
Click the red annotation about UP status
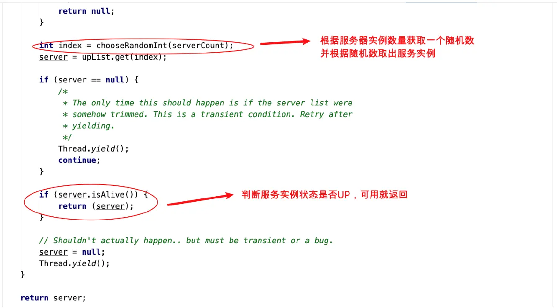tap(324, 195)
